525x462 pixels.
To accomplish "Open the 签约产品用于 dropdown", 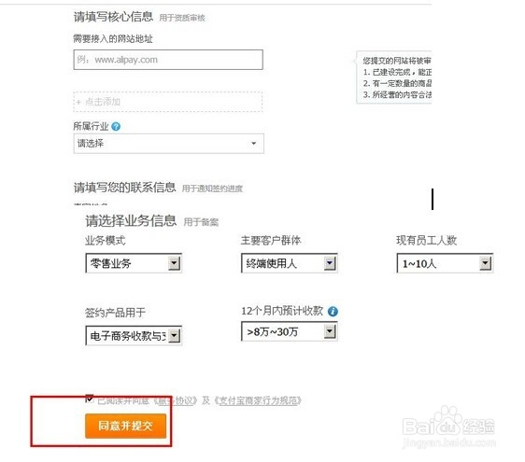I will [134, 335].
